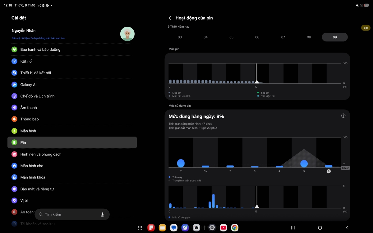Open Màn hình display settings

pos(72,131)
